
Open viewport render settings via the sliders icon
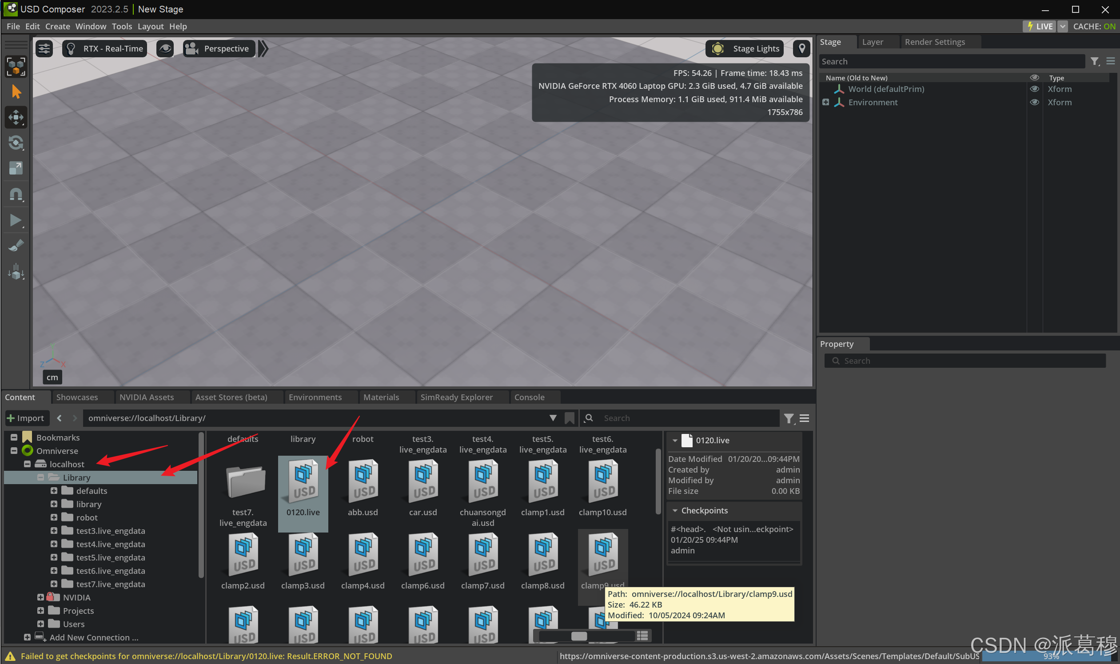(x=44, y=48)
